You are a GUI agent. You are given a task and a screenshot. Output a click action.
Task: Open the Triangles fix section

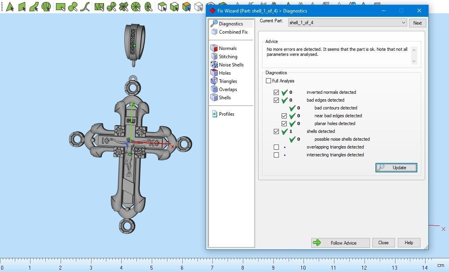tap(228, 81)
